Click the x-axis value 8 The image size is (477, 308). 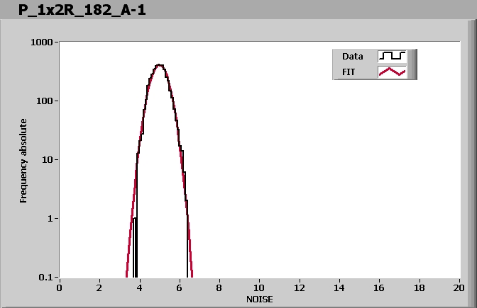tap(219, 288)
